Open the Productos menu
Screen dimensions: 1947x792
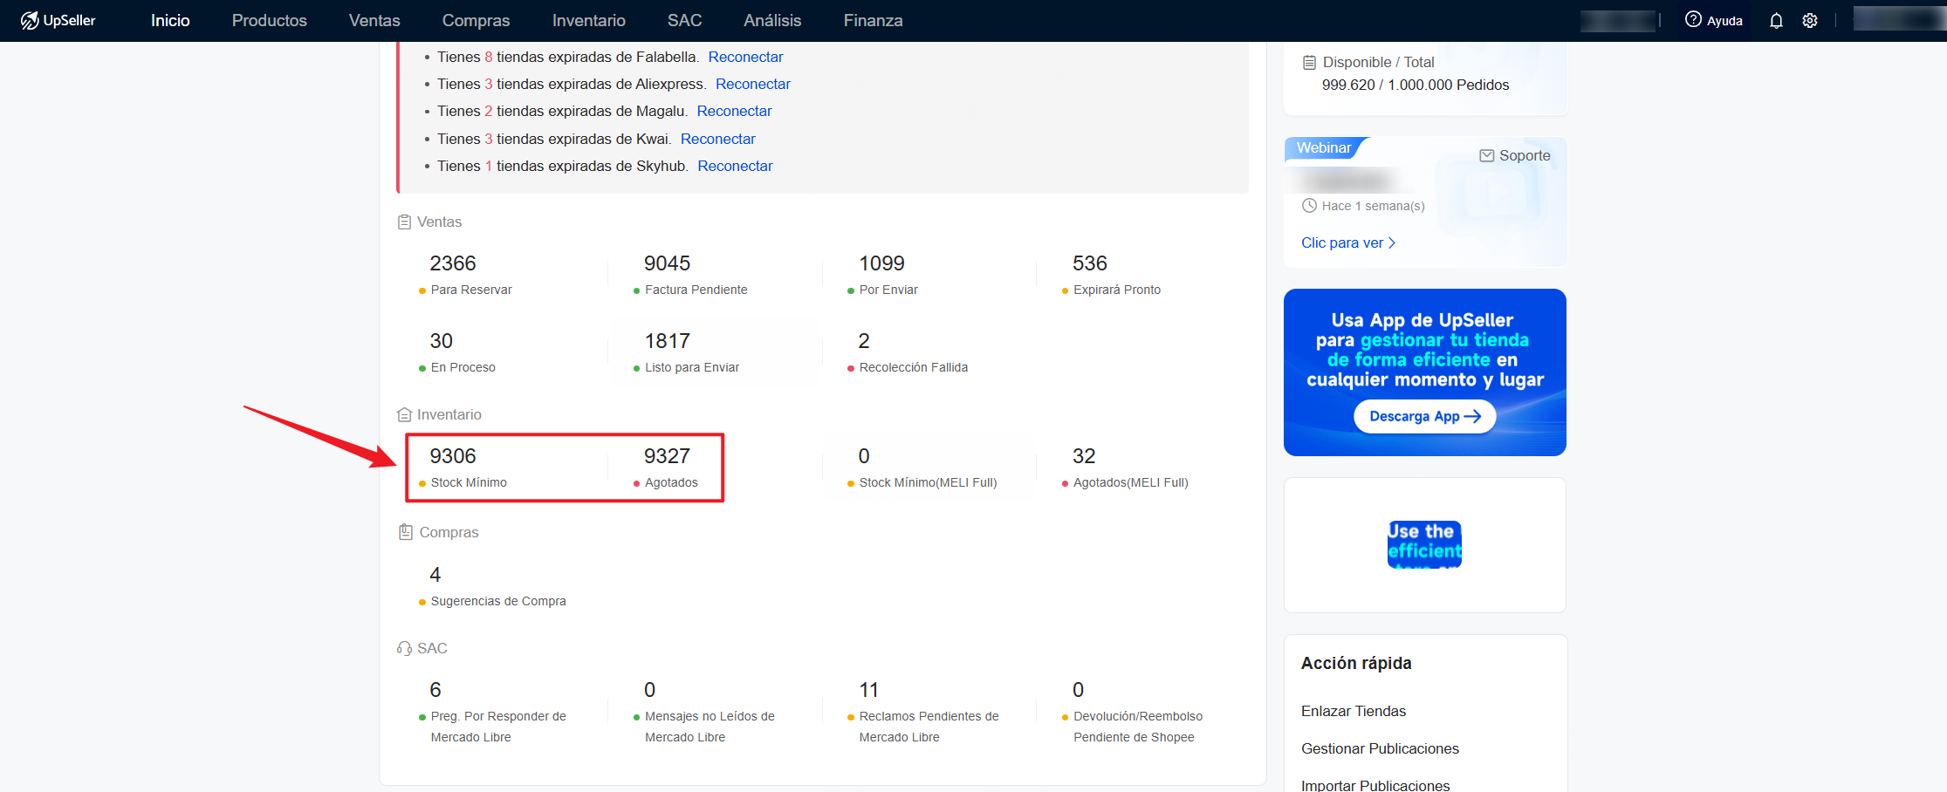[x=270, y=20]
